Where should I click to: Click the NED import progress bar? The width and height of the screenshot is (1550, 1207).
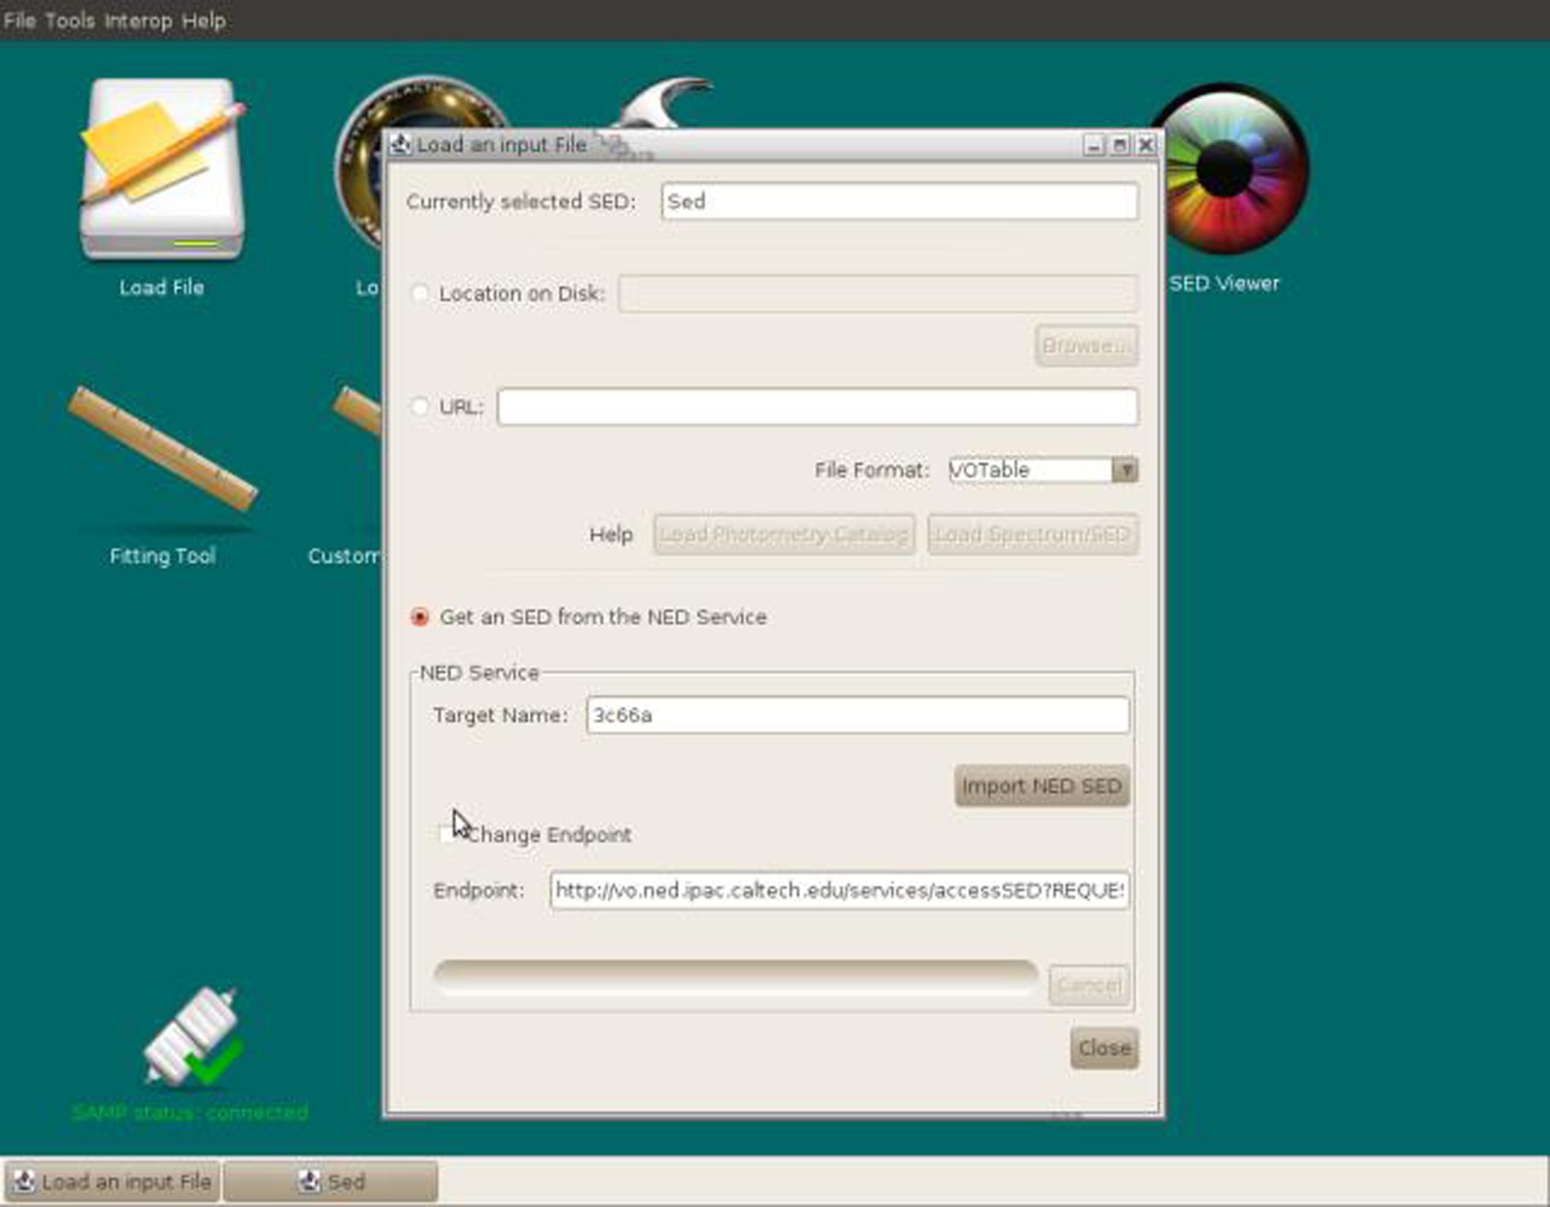[735, 976]
